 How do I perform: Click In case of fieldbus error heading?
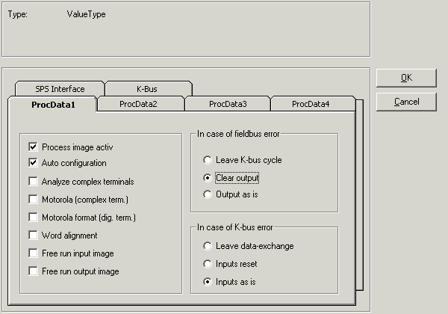tap(238, 134)
